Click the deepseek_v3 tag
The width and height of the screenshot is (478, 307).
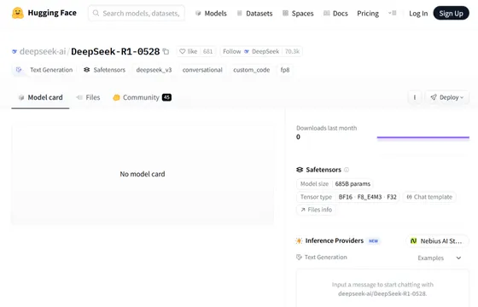coord(154,70)
